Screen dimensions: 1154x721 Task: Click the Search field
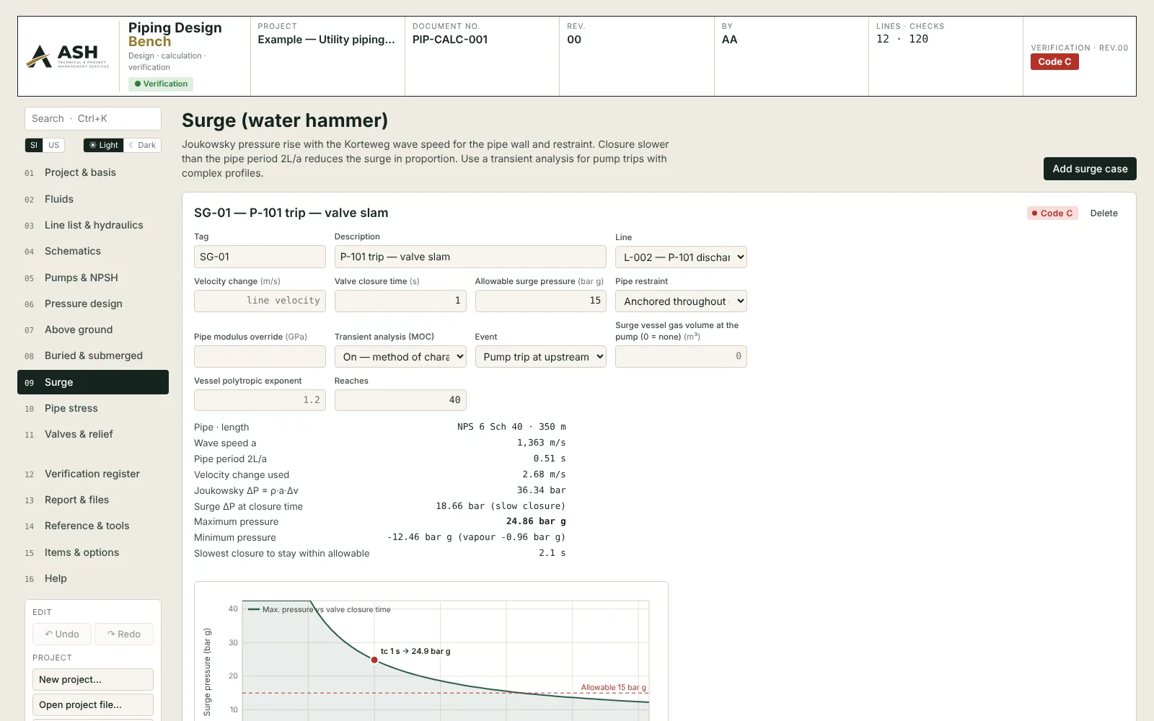click(x=93, y=118)
